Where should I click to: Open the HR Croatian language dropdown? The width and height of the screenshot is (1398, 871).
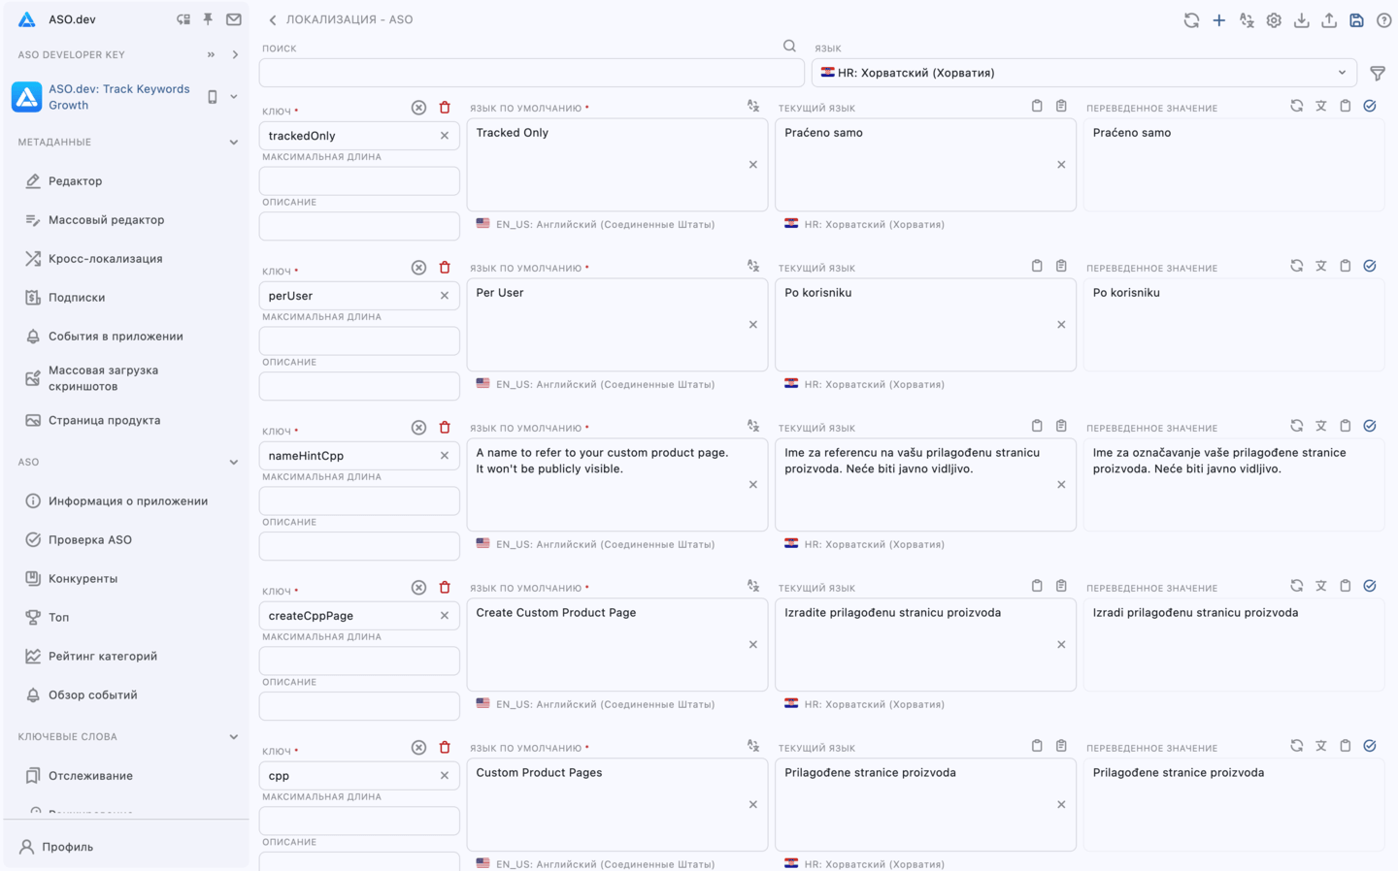click(1083, 73)
